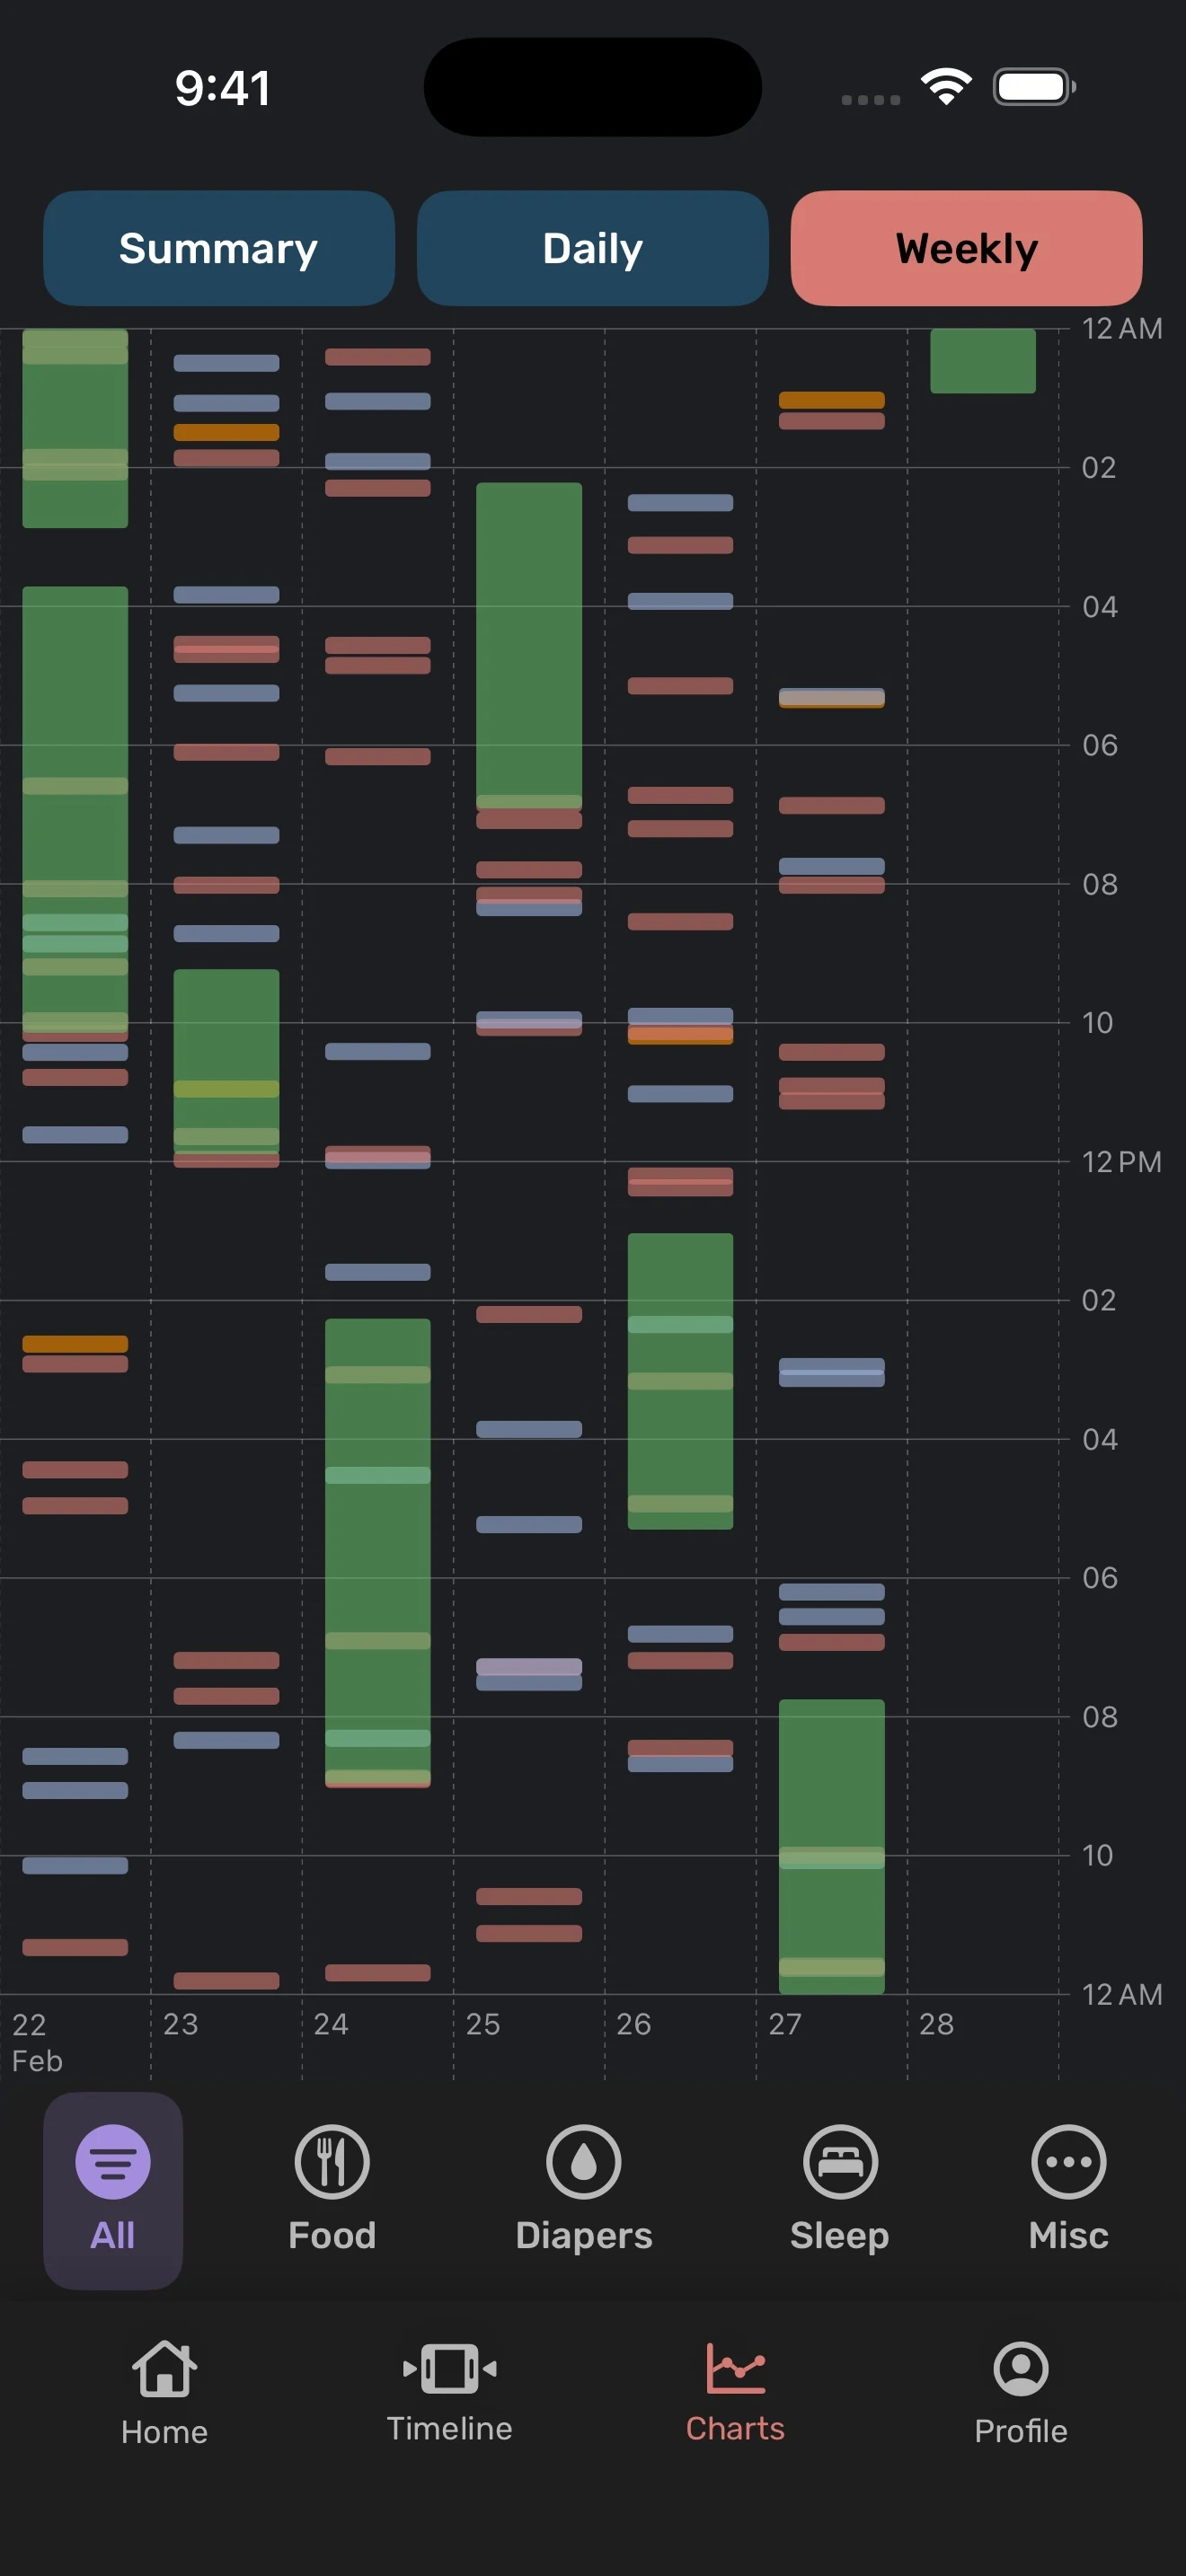The width and height of the screenshot is (1186, 2576).
Task: Filter the chart by Misc
Action: [x=1068, y=2190]
